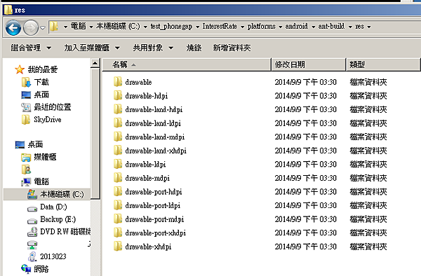Click the Recent Places icon (最近的位置)
The height and width of the screenshot is (276, 421).
(x=26, y=107)
